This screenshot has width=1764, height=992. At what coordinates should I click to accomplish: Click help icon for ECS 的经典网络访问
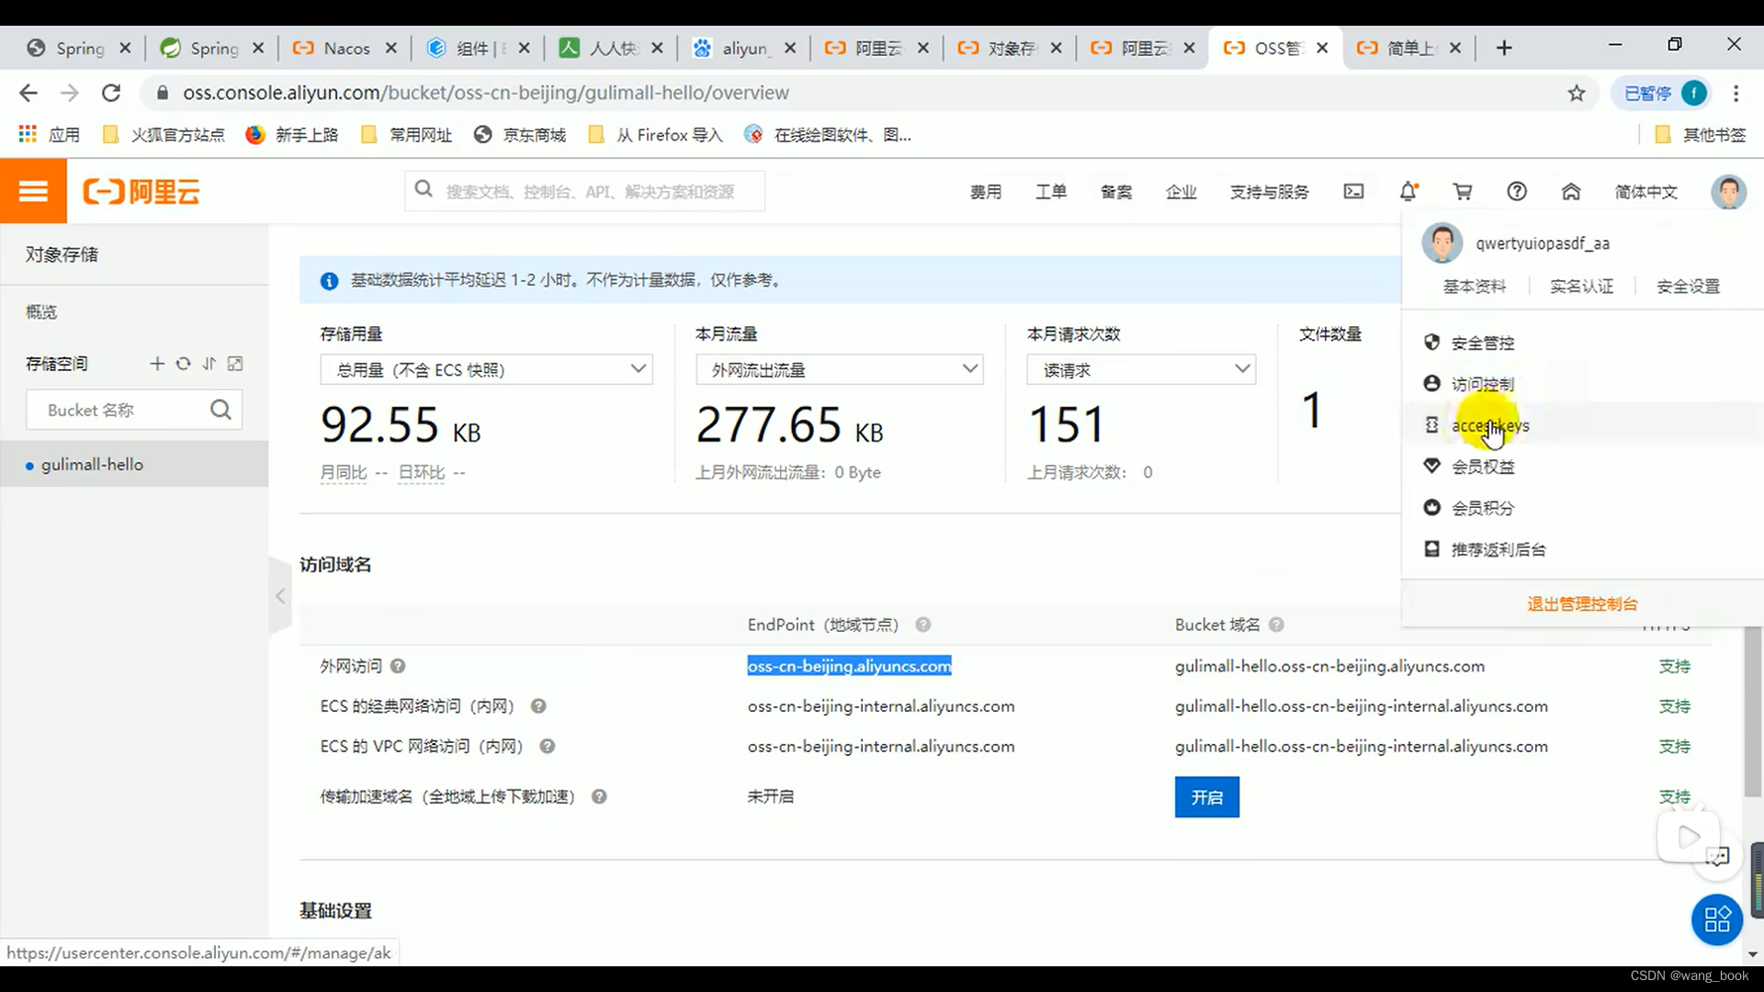tap(538, 706)
